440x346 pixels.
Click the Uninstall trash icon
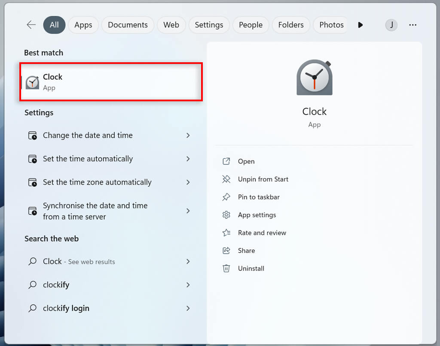(x=226, y=268)
